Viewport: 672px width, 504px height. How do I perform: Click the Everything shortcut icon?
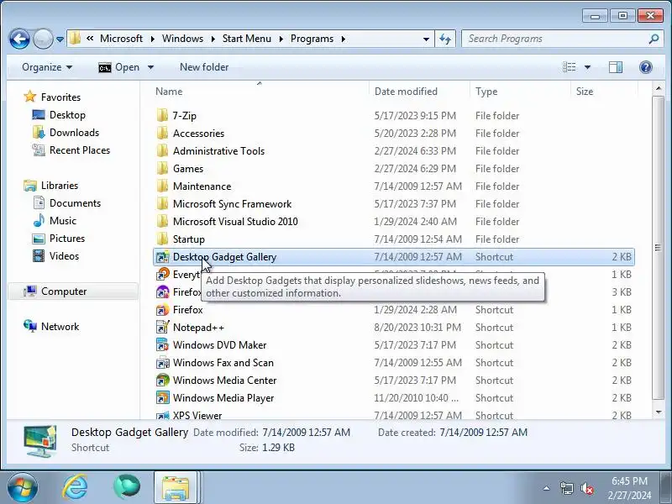tap(162, 275)
